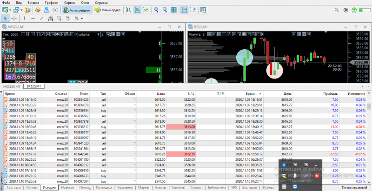Zoom out on the chart
Image resolution: width=372 pixels, height=191 pixels.
tap(165, 10)
